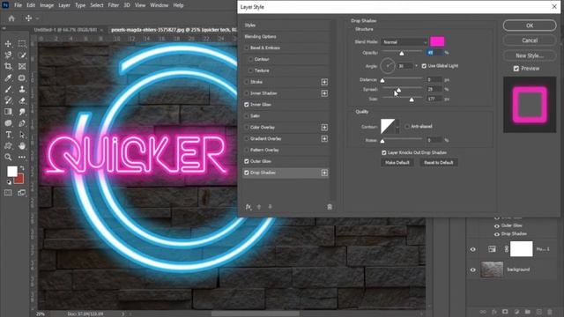The height and width of the screenshot is (317, 564).
Task: Select the Lasso tool
Action: (x=8, y=55)
